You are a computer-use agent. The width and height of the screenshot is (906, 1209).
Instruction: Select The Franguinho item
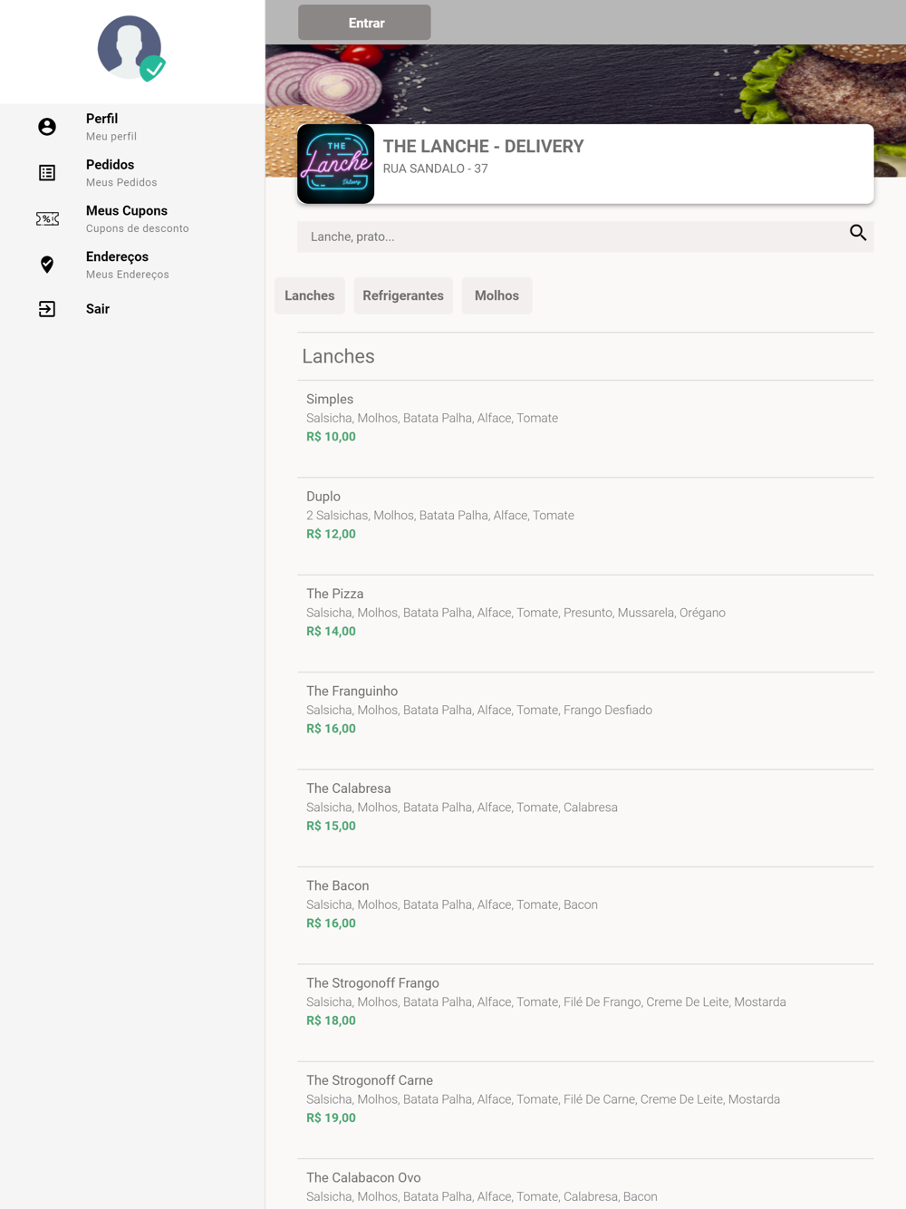pyautogui.click(x=585, y=721)
